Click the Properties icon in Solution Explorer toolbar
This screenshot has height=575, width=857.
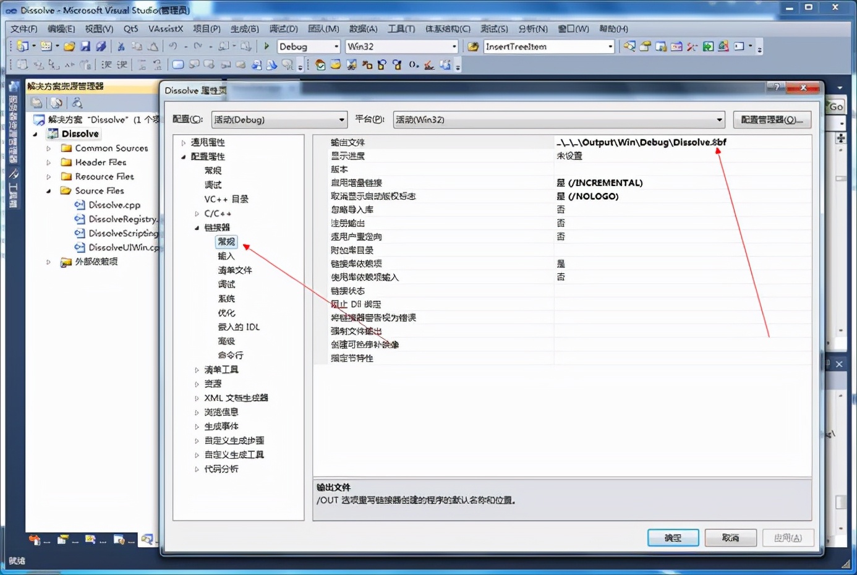36,103
